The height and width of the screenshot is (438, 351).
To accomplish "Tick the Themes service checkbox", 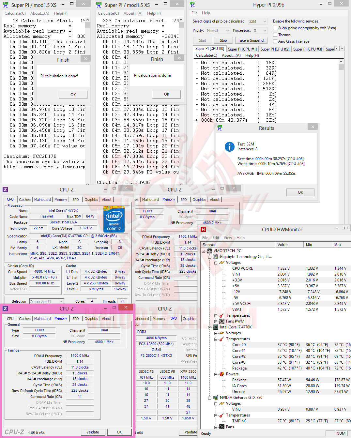I will point(275,35).
